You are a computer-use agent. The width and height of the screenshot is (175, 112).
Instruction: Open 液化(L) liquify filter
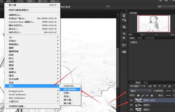click(x=32, y=29)
